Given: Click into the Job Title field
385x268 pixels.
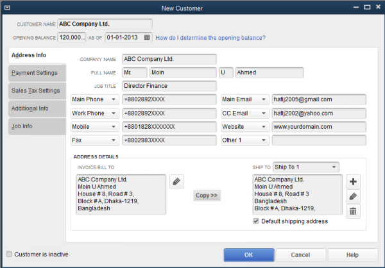Looking at the screenshot, I should pyautogui.click(x=169, y=86).
